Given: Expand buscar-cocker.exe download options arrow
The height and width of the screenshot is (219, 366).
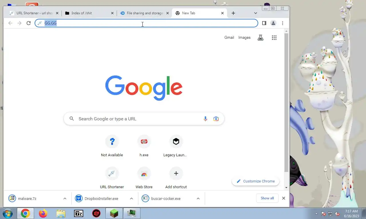Looking at the screenshot, I should coord(198,198).
